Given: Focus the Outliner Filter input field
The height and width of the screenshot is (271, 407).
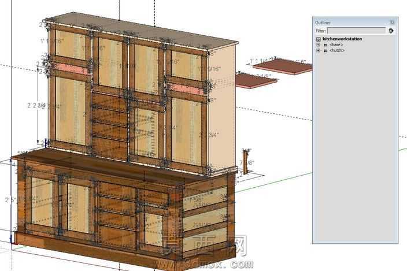Looking at the screenshot, I should [356, 31].
